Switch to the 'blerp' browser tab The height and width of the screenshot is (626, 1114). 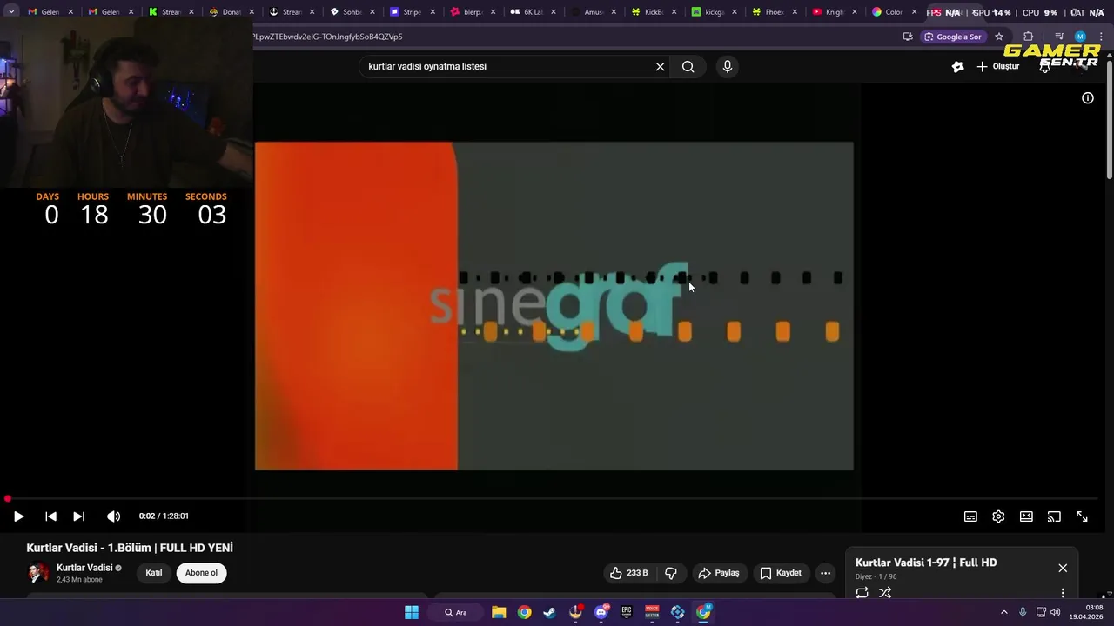pos(471,12)
